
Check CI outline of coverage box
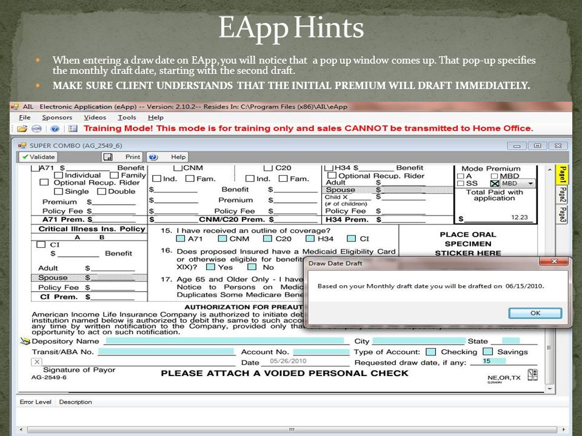coord(351,239)
